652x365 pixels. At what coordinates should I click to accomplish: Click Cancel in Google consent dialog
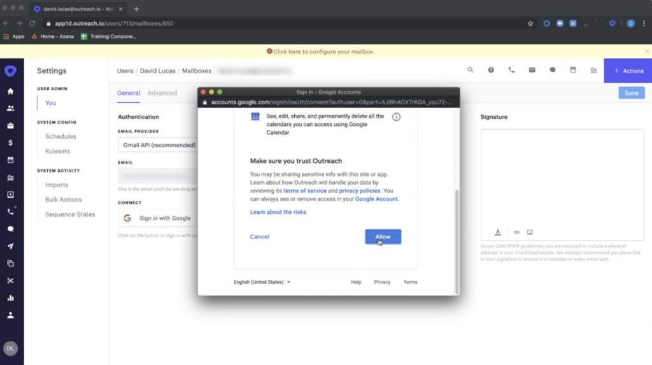(x=260, y=237)
